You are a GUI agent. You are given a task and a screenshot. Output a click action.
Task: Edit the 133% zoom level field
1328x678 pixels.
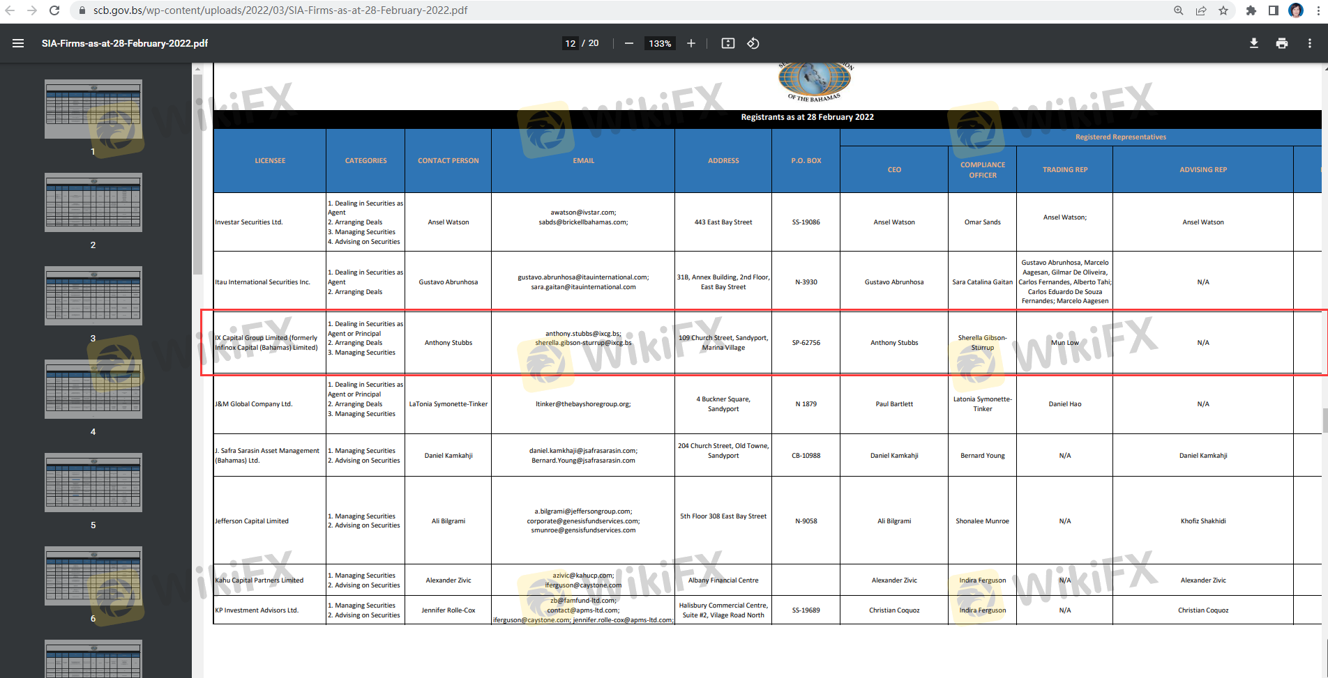pos(660,43)
